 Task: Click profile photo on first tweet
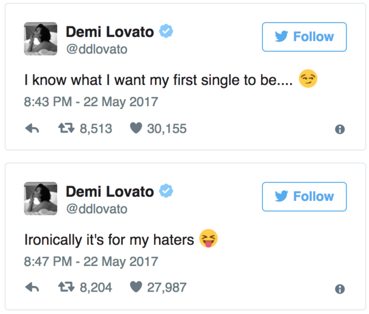pos(40,39)
